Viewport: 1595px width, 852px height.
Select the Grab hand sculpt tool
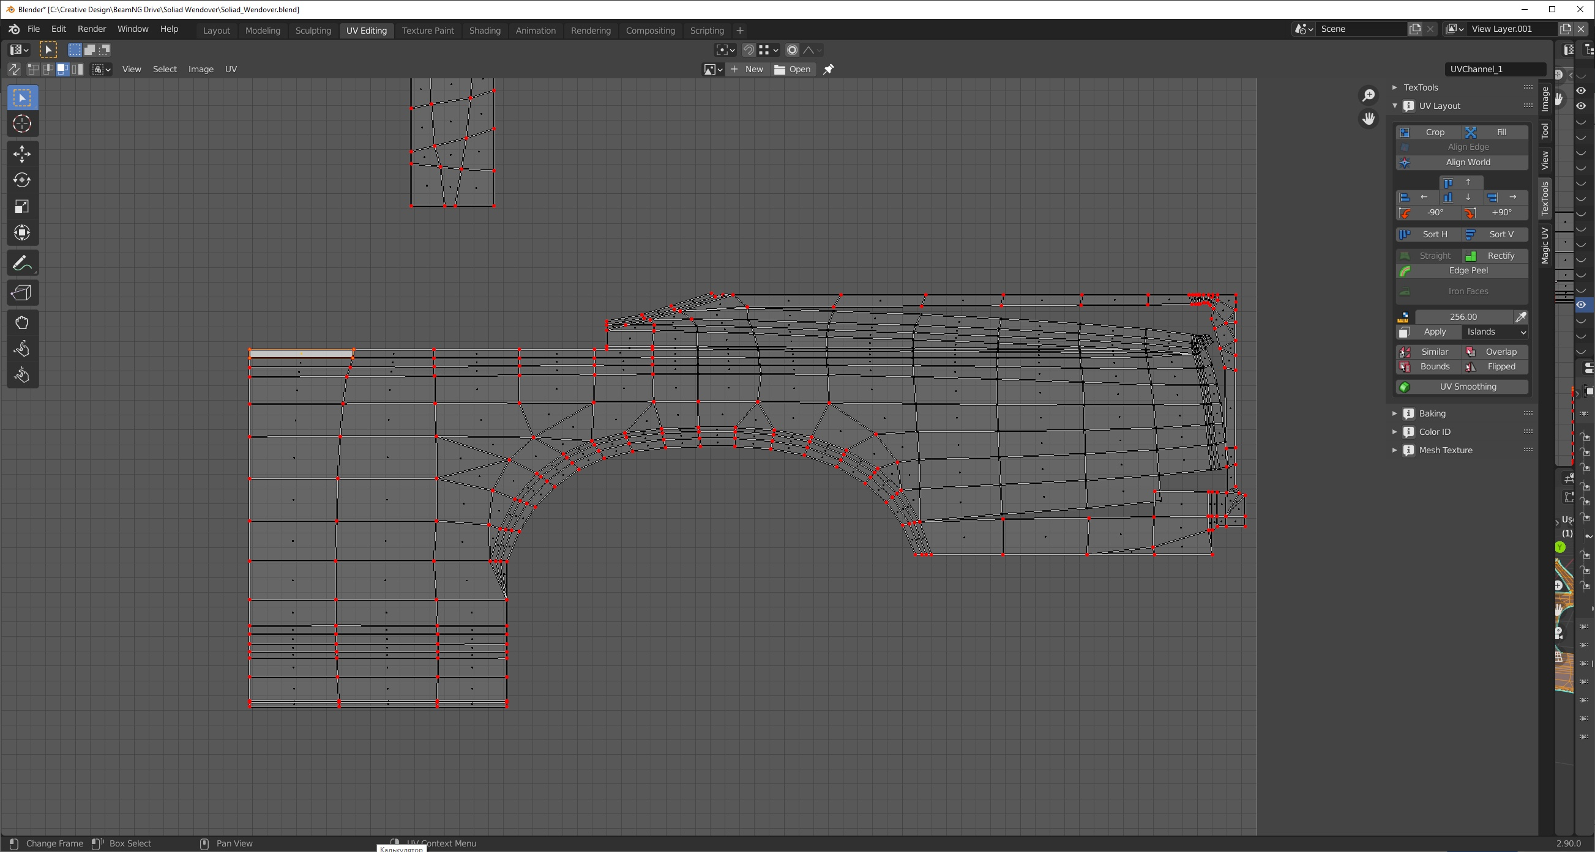click(x=22, y=322)
